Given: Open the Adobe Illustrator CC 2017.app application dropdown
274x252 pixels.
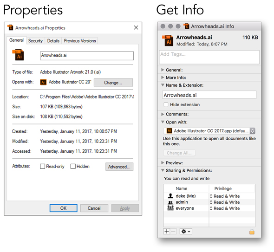Looking at the screenshot, I should coord(209,131).
